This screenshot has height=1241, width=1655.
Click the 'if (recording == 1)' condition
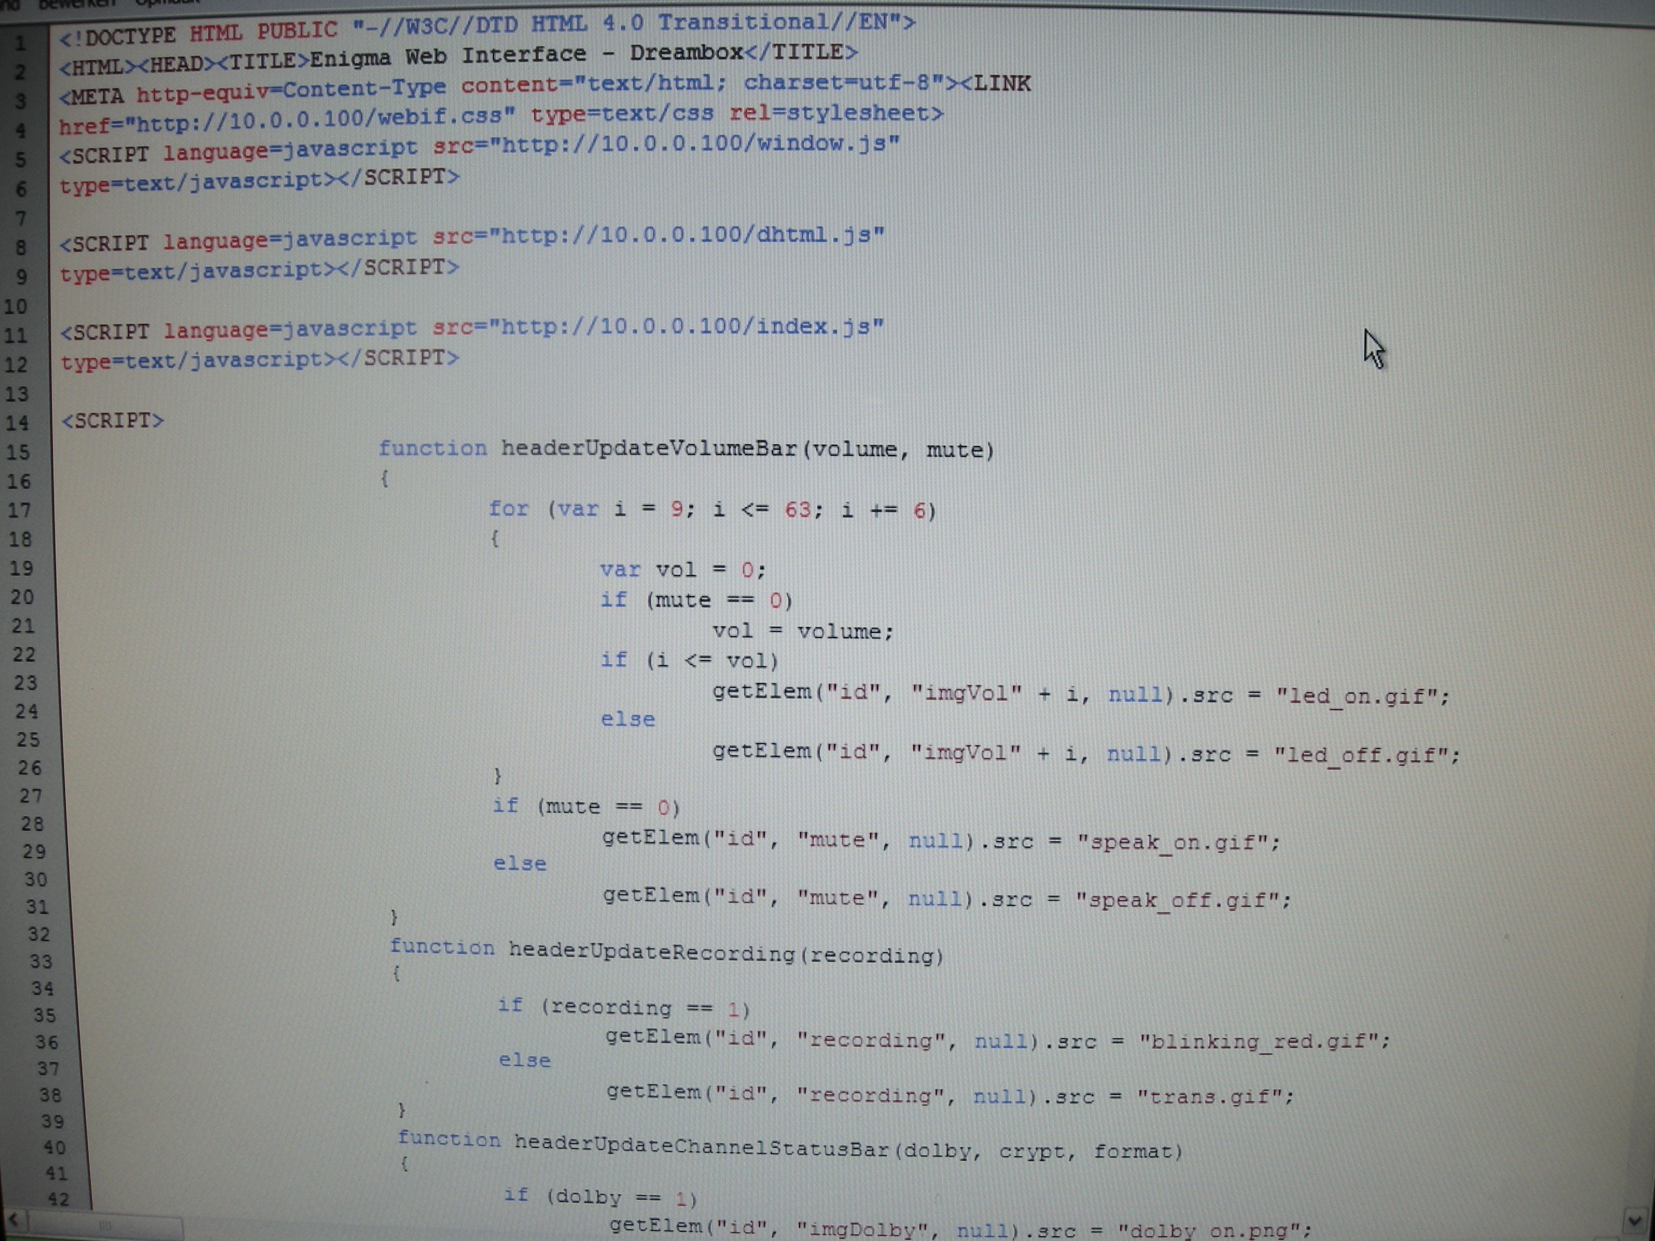click(x=624, y=1007)
